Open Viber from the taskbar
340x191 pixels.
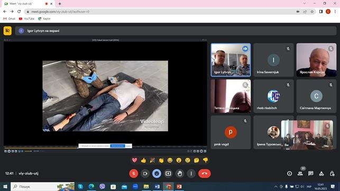point(103,186)
